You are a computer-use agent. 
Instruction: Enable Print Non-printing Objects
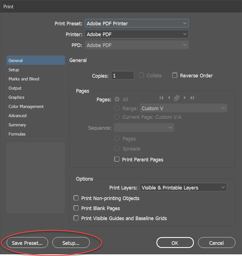(76, 198)
